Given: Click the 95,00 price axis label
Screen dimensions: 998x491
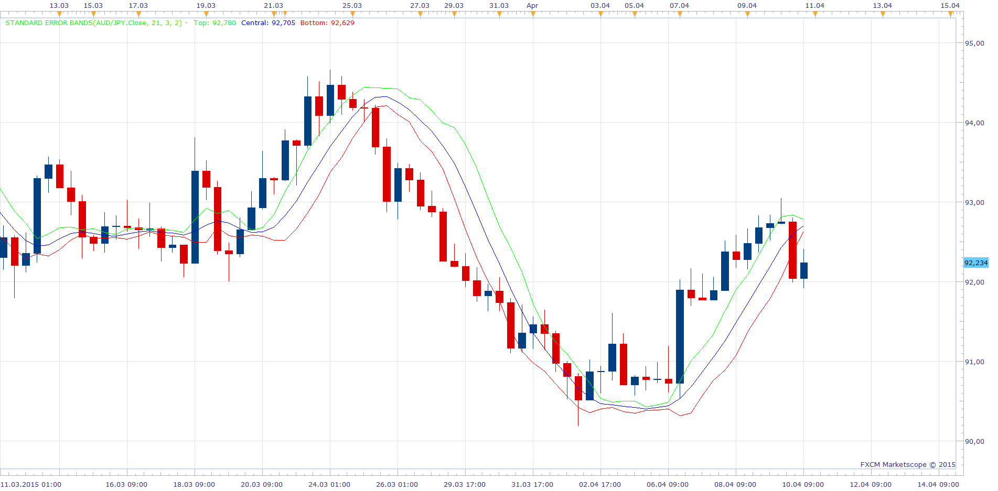Looking at the screenshot, I should [x=975, y=43].
